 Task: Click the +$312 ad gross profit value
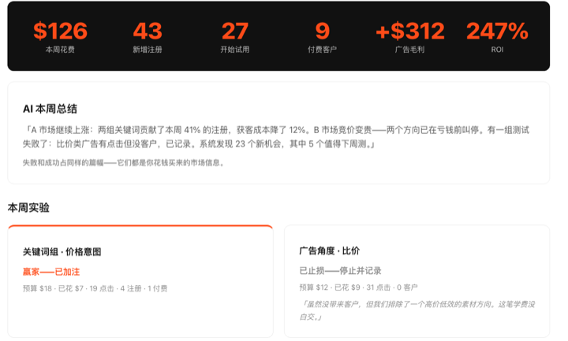pos(410,31)
